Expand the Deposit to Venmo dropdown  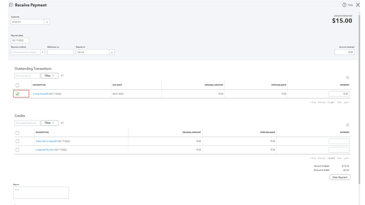pyautogui.click(x=112, y=52)
